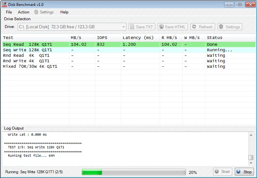Click the Disk Benchmark app icon in title bar
The width and height of the screenshot is (257, 178).
tap(4, 5)
